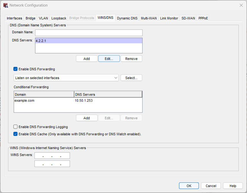This screenshot has height=193, width=247.
Task: Switch to the Interfaces tab
Action: [x=14, y=18]
